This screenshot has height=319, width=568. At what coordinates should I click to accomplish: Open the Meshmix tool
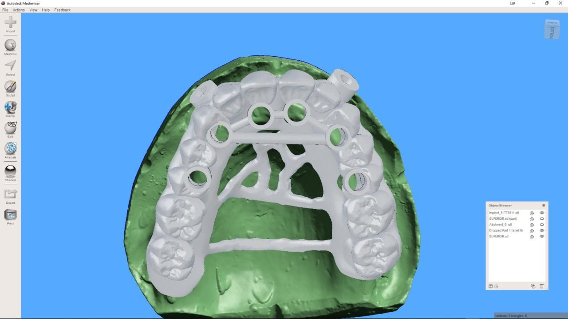(x=10, y=45)
